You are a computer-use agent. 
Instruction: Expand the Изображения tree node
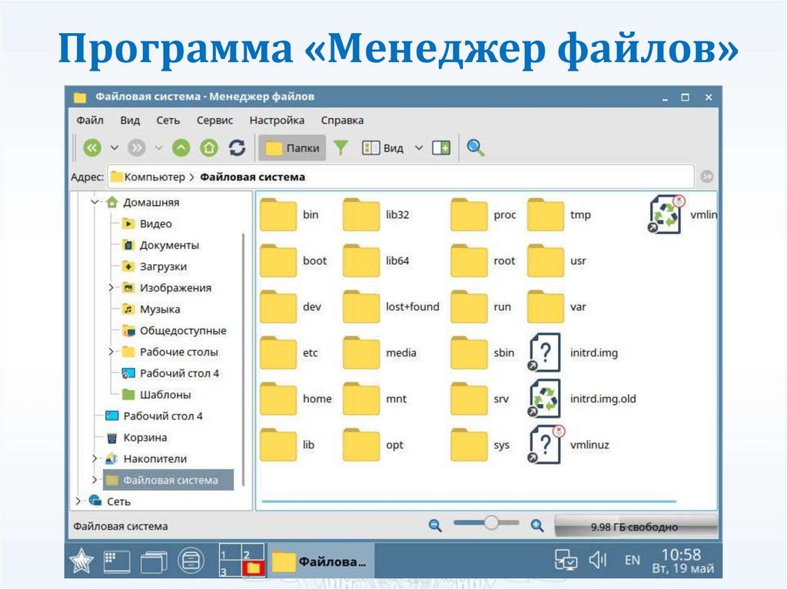[111, 287]
